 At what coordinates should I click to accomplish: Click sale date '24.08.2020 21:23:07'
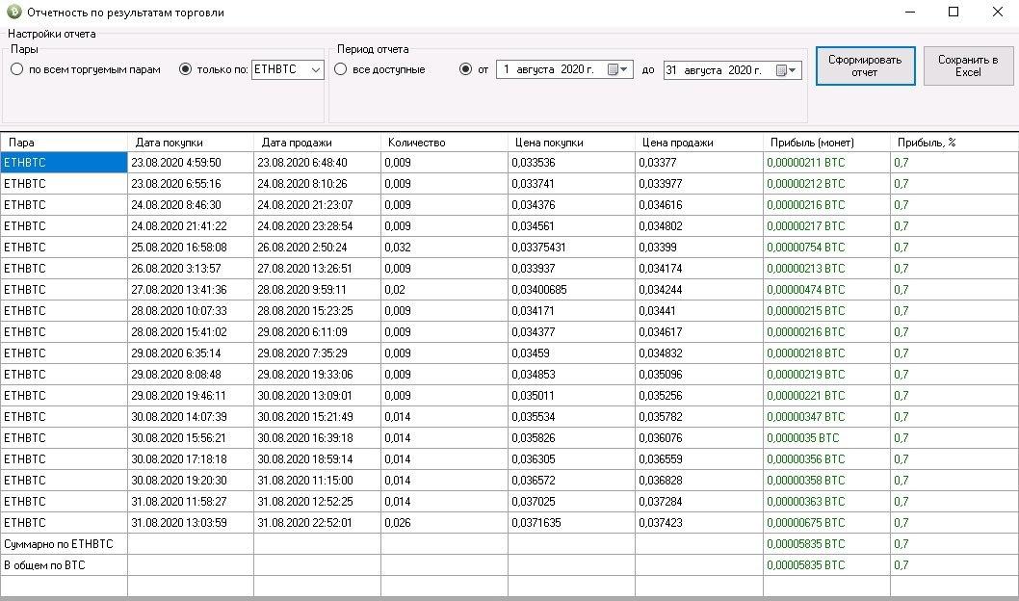coord(317,204)
